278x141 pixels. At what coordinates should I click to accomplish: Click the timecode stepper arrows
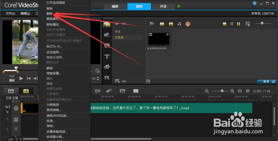(x=98, y=78)
